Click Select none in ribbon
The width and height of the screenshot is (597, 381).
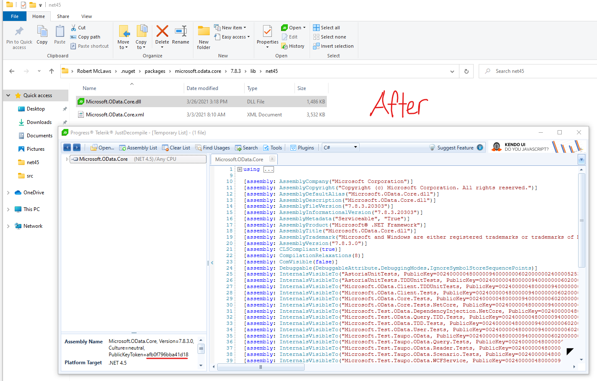point(329,37)
